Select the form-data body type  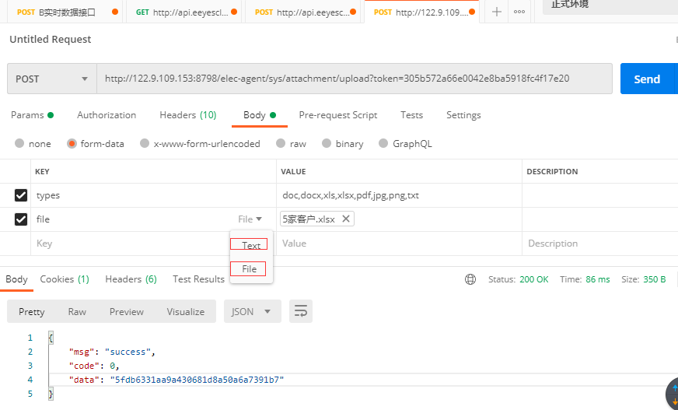pos(72,143)
